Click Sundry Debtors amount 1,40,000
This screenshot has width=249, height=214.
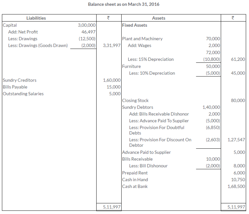(x=211, y=107)
